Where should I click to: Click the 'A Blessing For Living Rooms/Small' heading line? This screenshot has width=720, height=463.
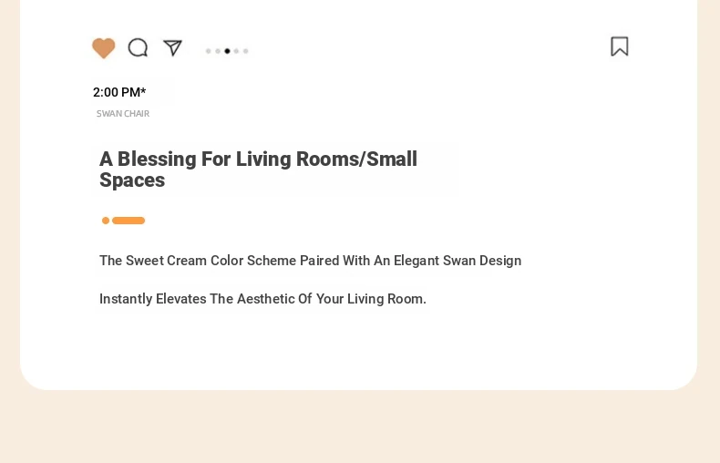coord(258,159)
